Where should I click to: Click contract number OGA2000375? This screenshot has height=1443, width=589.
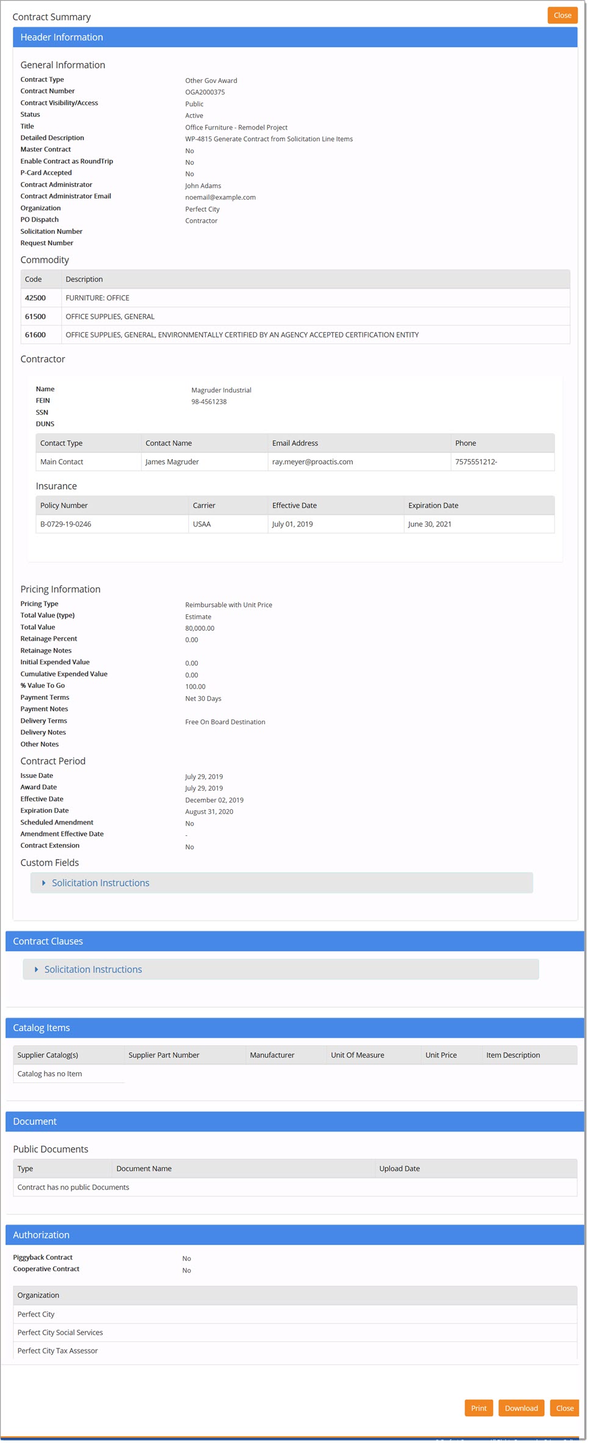(205, 92)
